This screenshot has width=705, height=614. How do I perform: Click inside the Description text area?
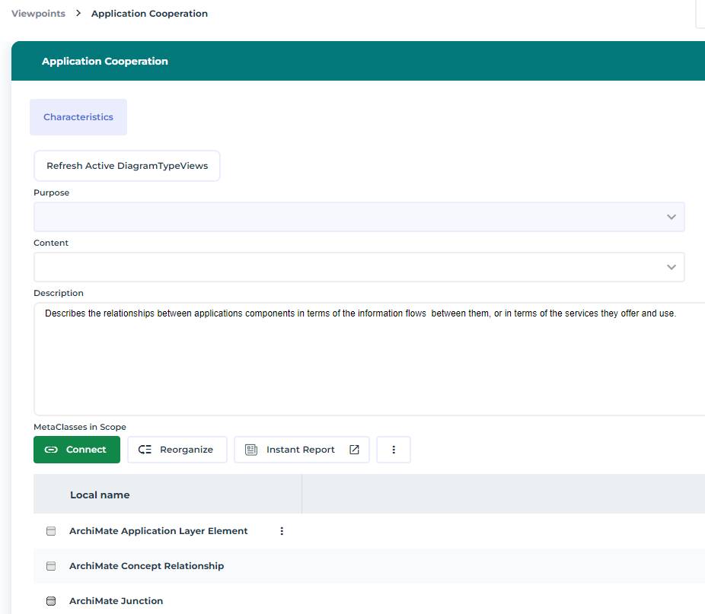coord(365,359)
